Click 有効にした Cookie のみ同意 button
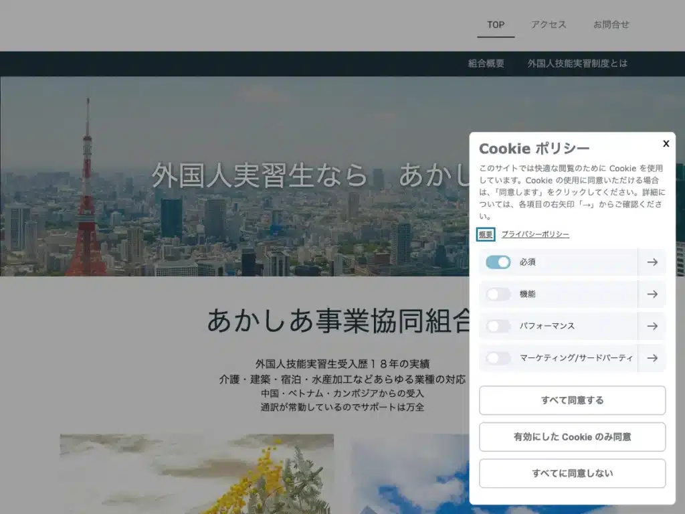 [x=573, y=436]
